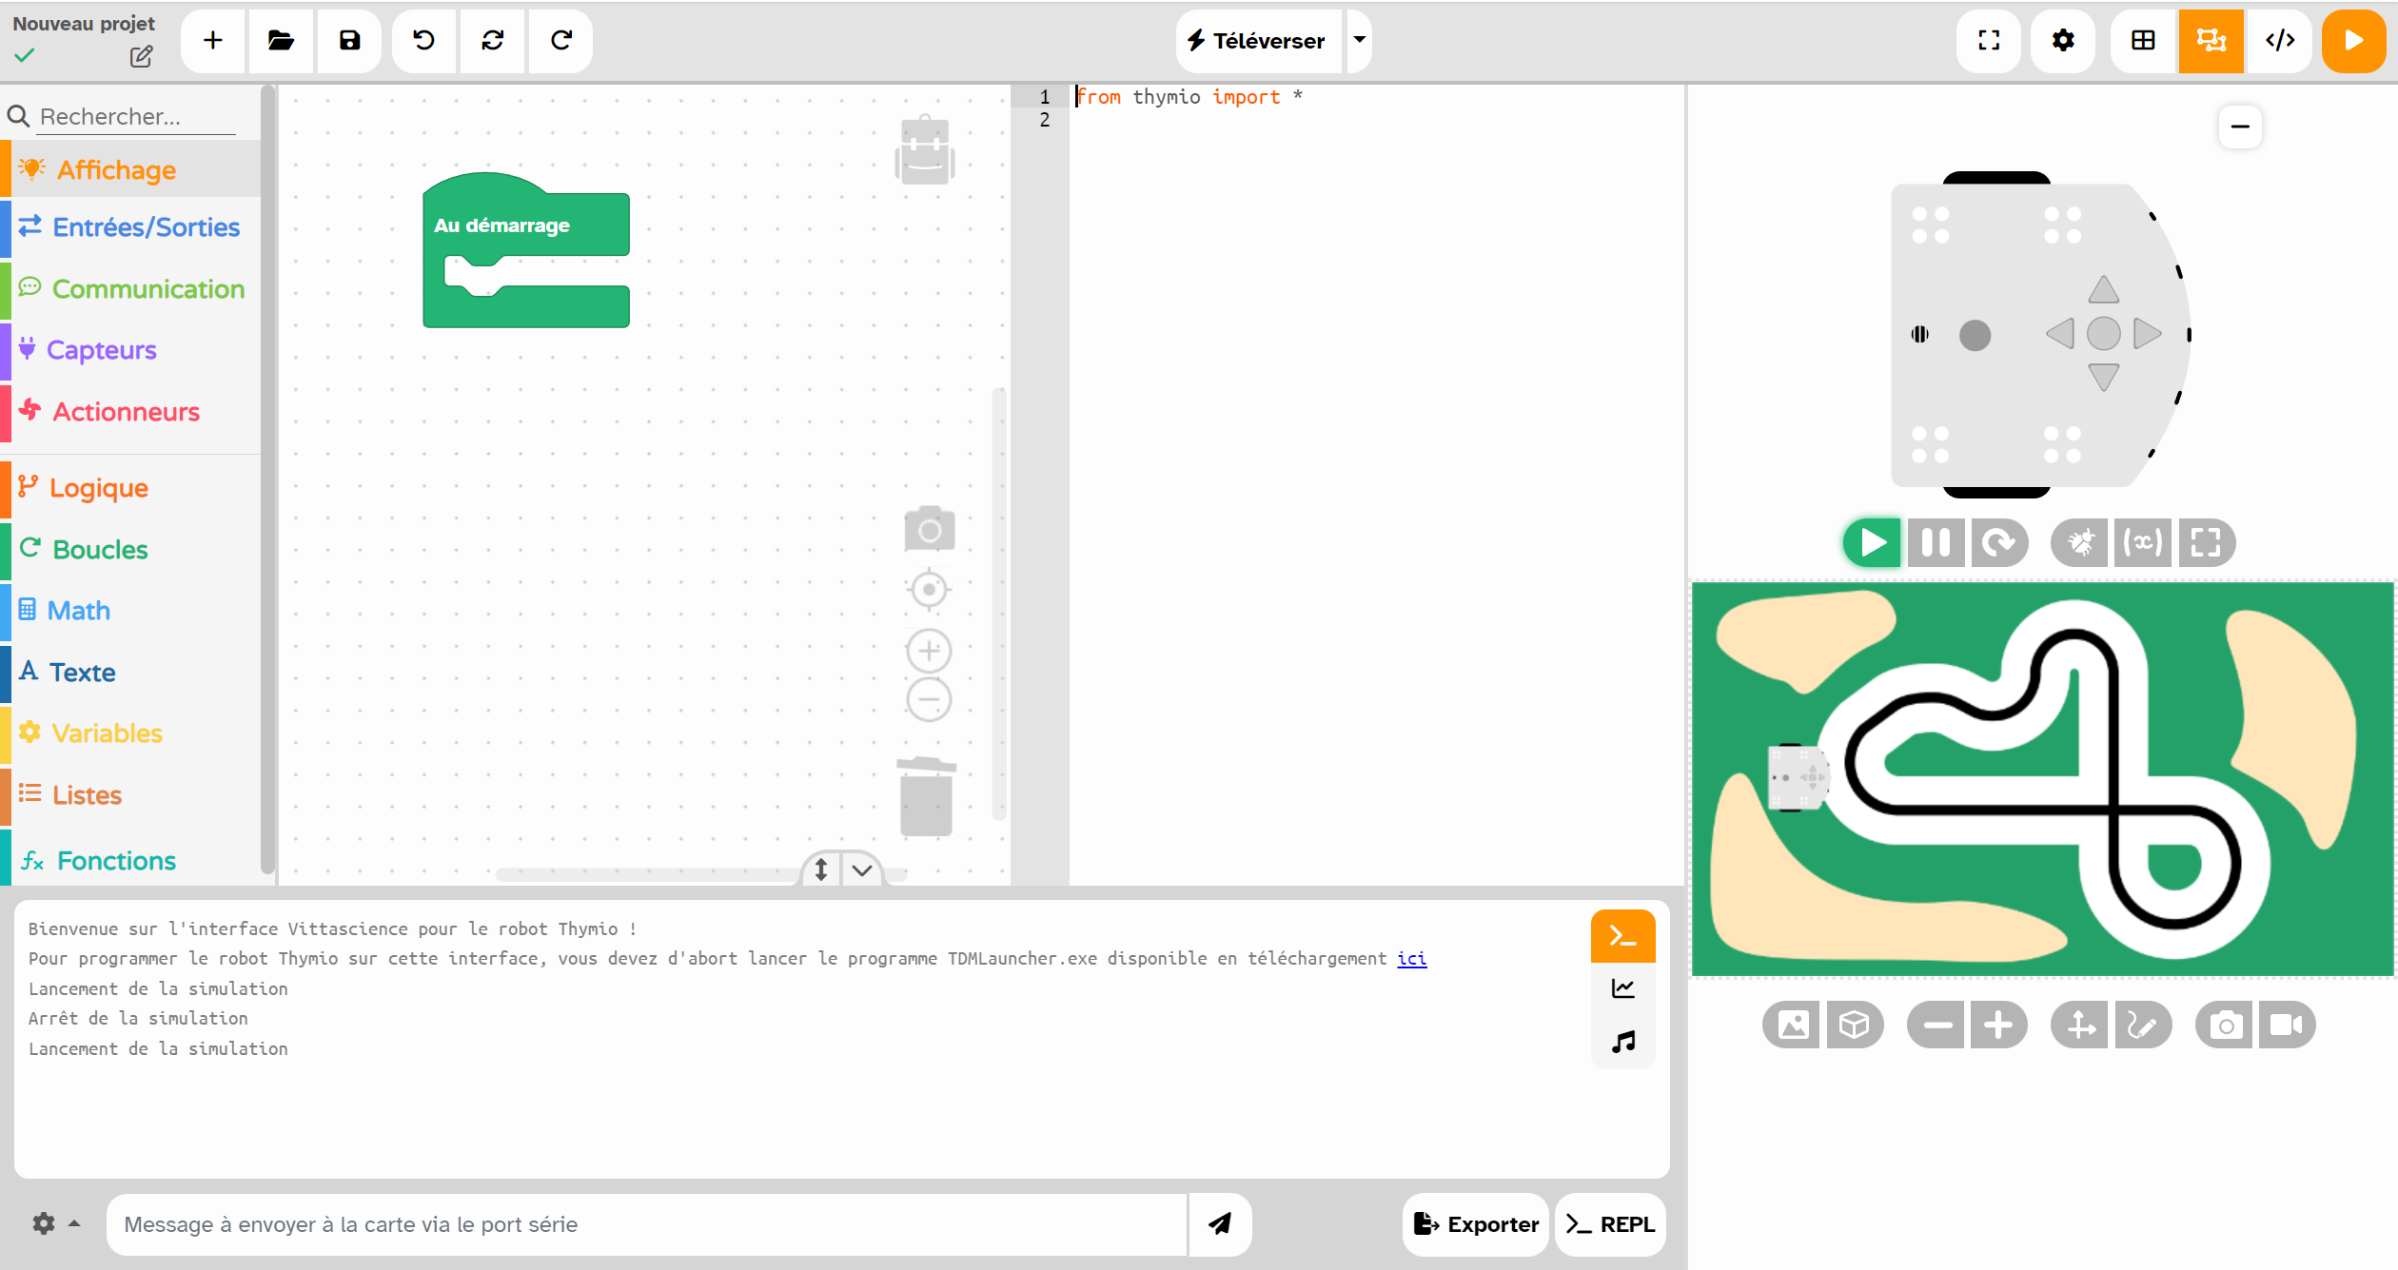
Task: Collapse console with chevron down
Action: click(862, 870)
